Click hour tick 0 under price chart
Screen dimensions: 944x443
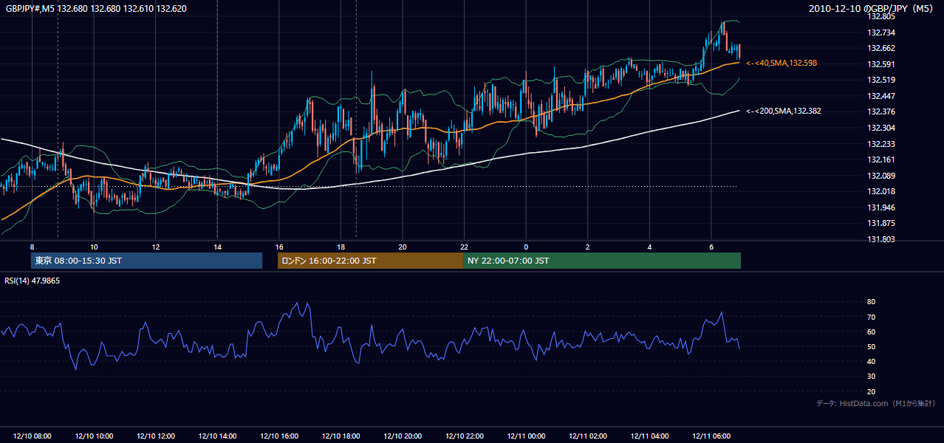click(526, 247)
